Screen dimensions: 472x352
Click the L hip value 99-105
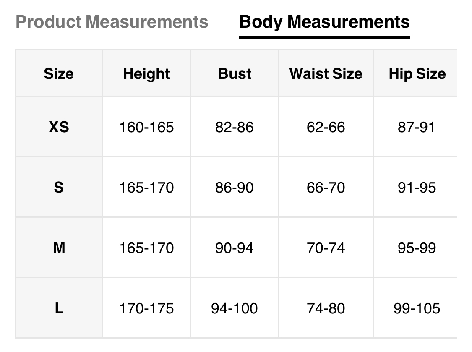[x=417, y=308]
